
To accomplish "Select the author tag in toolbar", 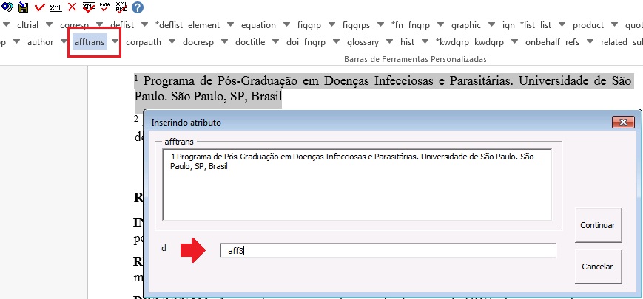I will pos(40,42).
